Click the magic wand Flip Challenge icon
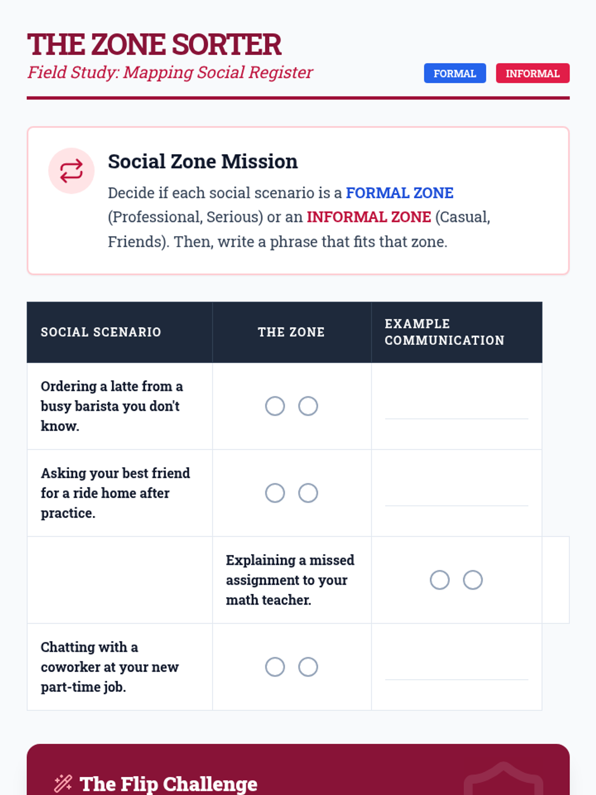The height and width of the screenshot is (795, 596). click(63, 784)
